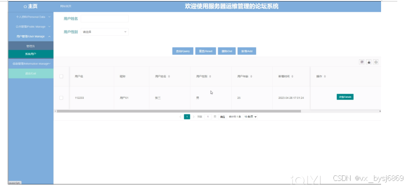Screen dimensions: 411x186
Task: Open 详情/Details for user 112233
Action: point(345,97)
